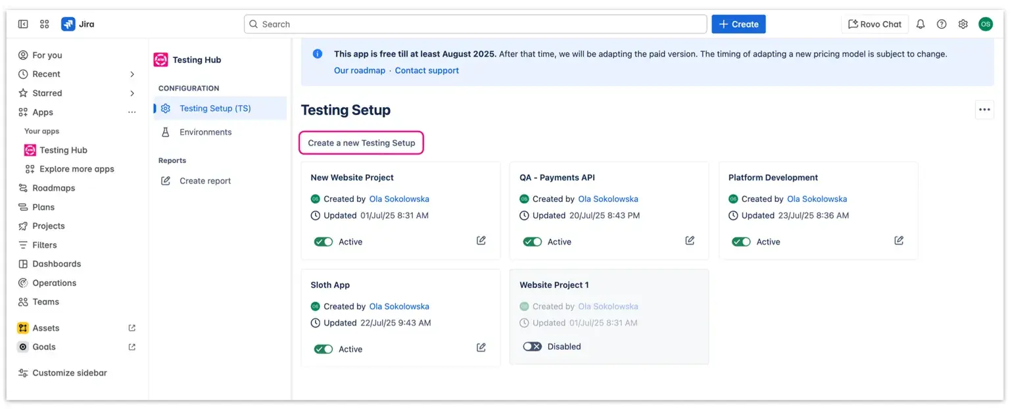Open the Environments configuration section
The image size is (1010, 409).
[205, 132]
